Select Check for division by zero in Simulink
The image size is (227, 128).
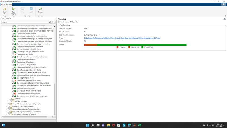click(29, 94)
